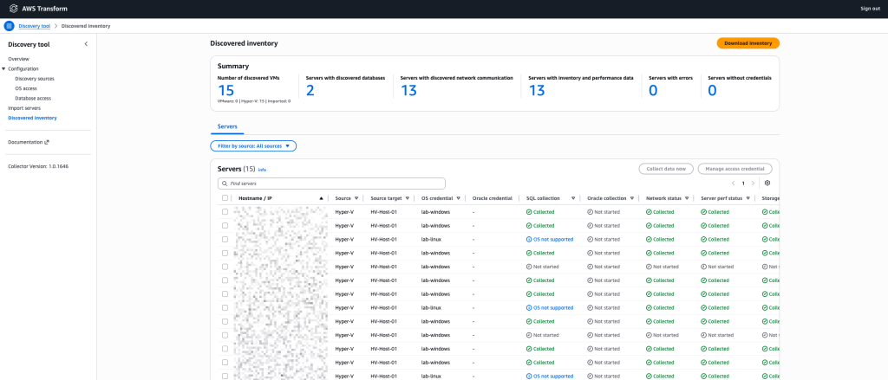Click into the Find servers search field
Image resolution: width=888 pixels, height=380 pixels.
pyautogui.click(x=331, y=184)
